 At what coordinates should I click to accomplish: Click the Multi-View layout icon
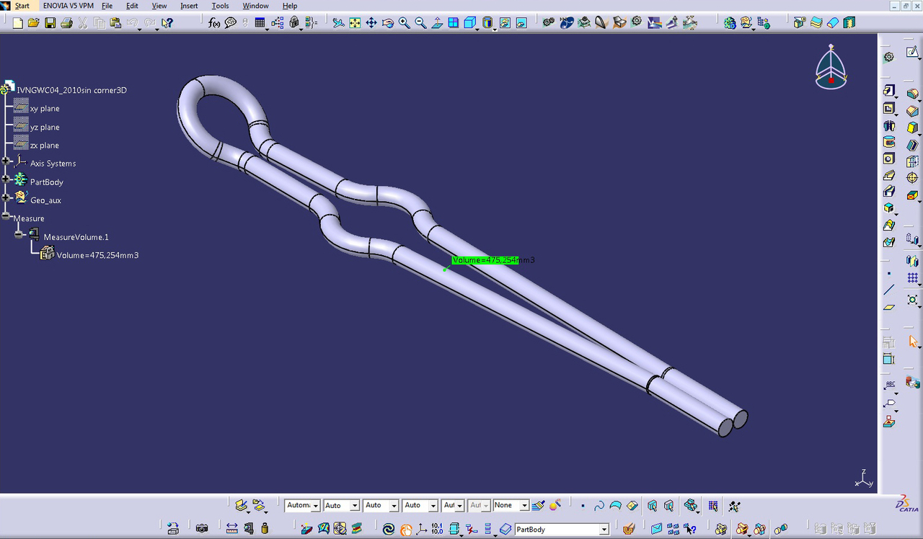pyautogui.click(x=454, y=23)
